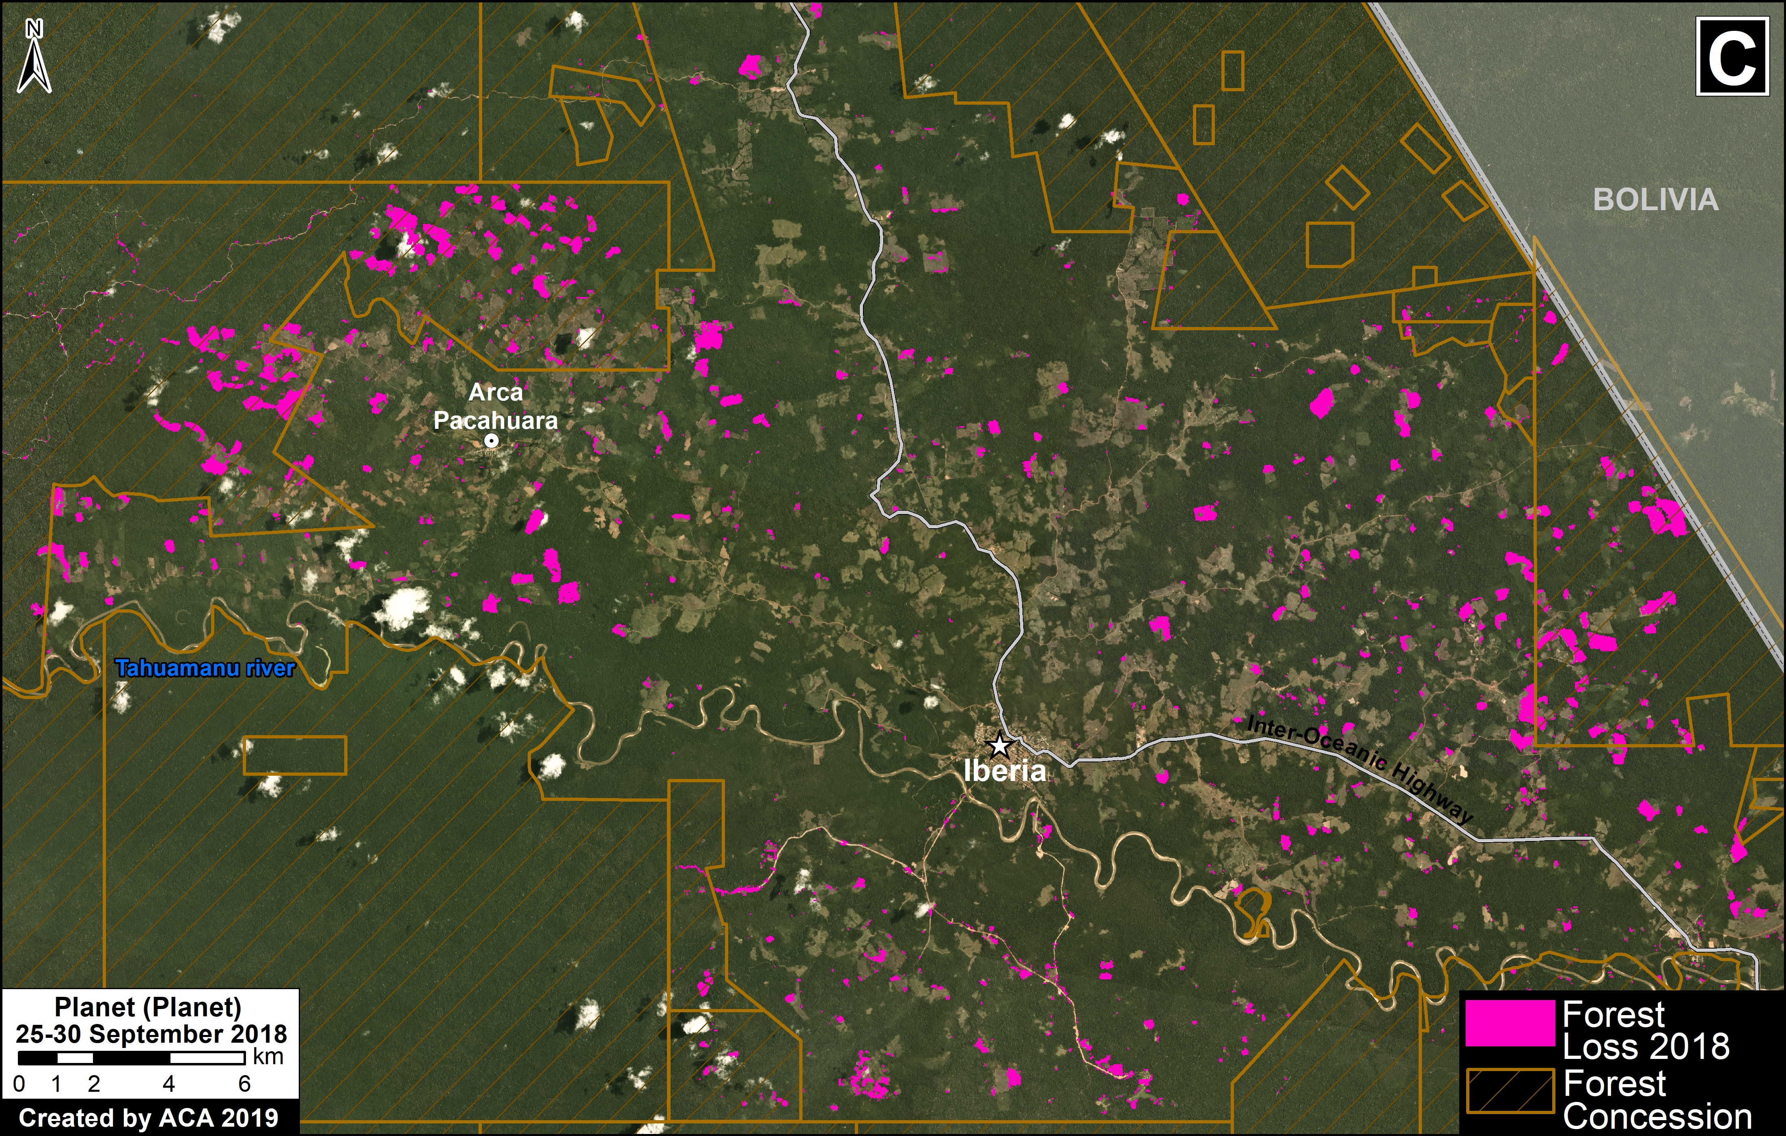The image size is (1786, 1136).
Task: Click the 25-30 September 2018 date text
Action: pyautogui.click(x=151, y=1034)
